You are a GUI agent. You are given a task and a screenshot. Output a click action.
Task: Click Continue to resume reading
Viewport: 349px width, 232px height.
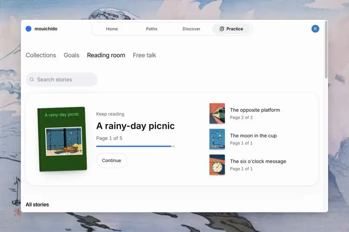pyautogui.click(x=112, y=161)
